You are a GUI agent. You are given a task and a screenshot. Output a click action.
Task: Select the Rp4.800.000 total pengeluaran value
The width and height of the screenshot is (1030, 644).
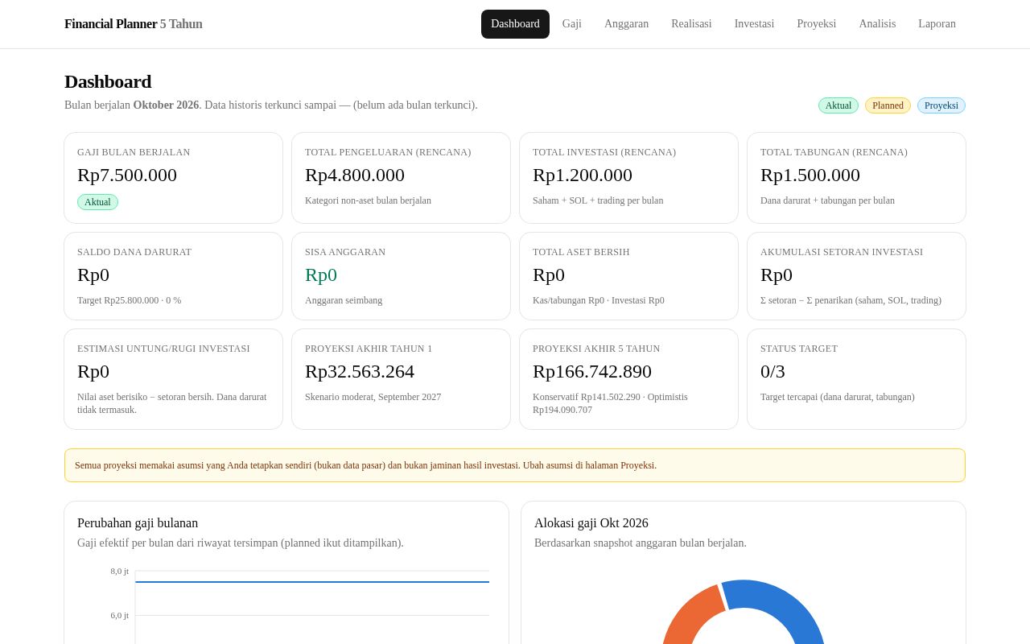(355, 175)
